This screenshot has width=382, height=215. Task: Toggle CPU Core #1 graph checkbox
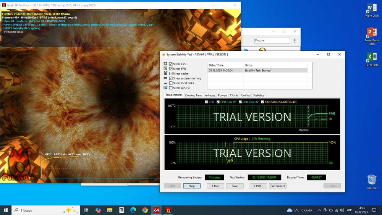click(218, 102)
